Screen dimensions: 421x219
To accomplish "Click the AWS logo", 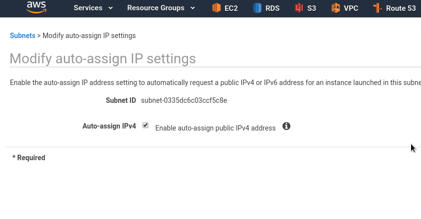I will pyautogui.click(x=37, y=7).
